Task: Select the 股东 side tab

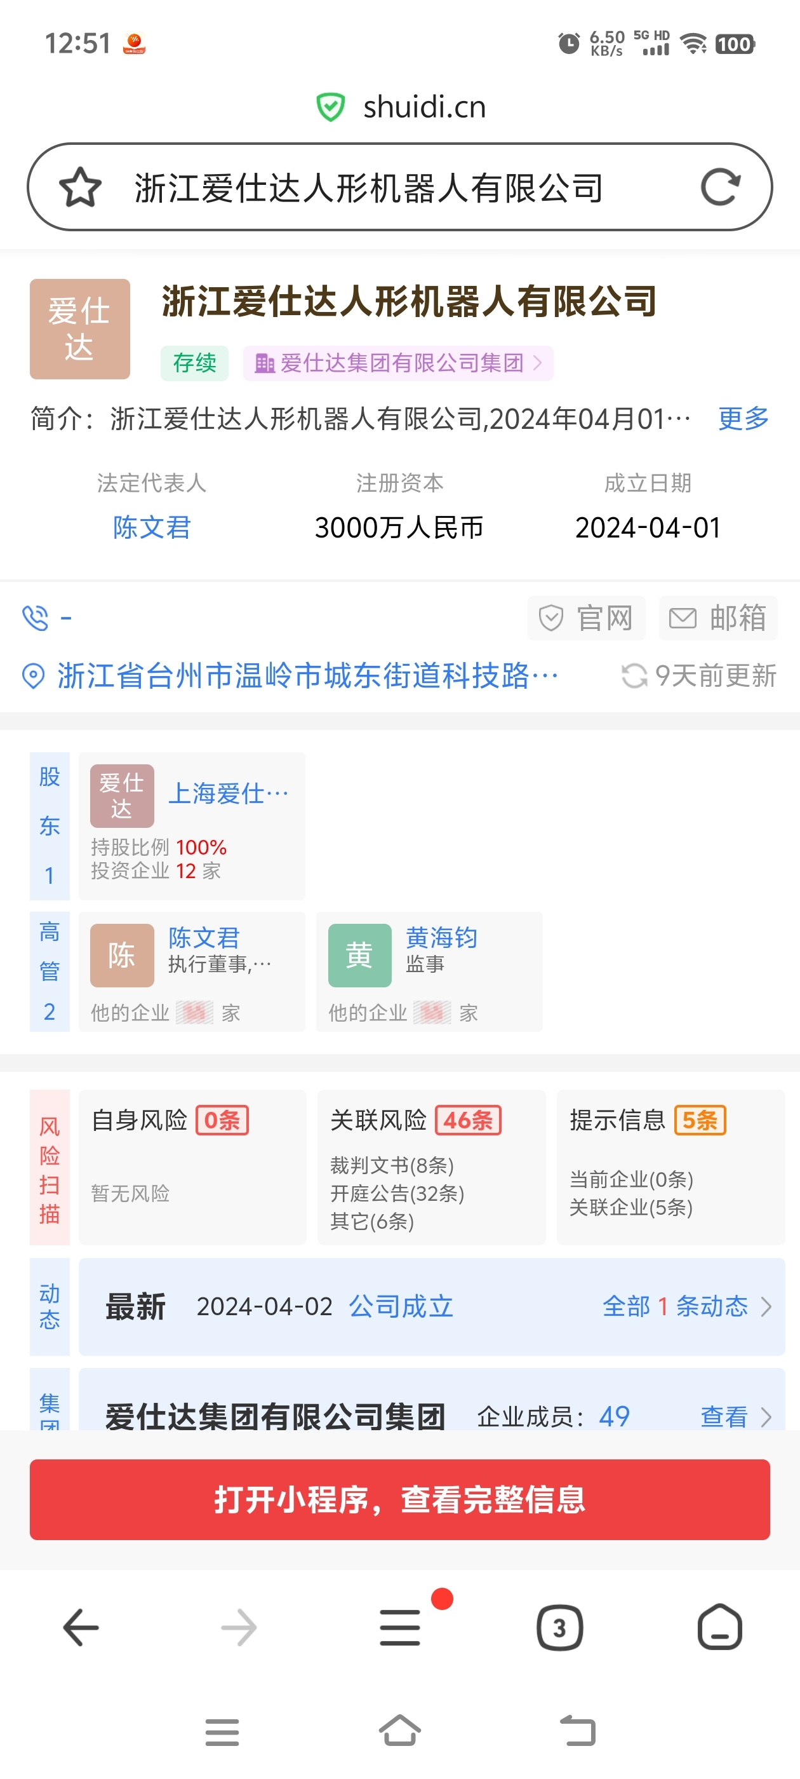Action: pos(50,826)
